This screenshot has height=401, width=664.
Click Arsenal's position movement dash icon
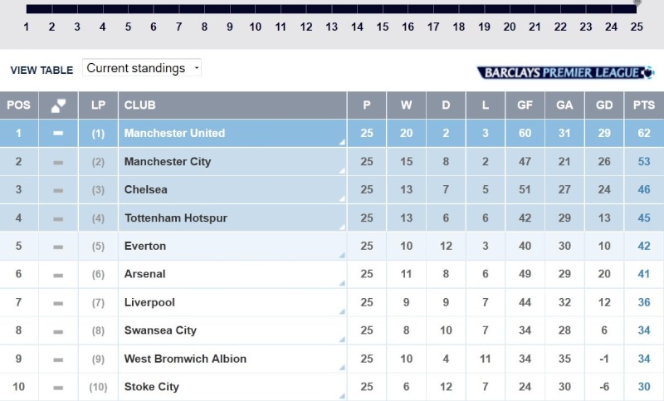(58, 275)
